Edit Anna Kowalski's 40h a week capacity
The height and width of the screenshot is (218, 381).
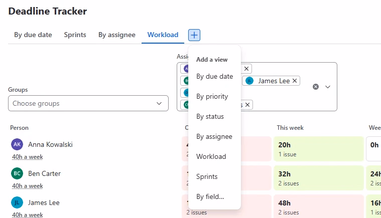[28, 157]
